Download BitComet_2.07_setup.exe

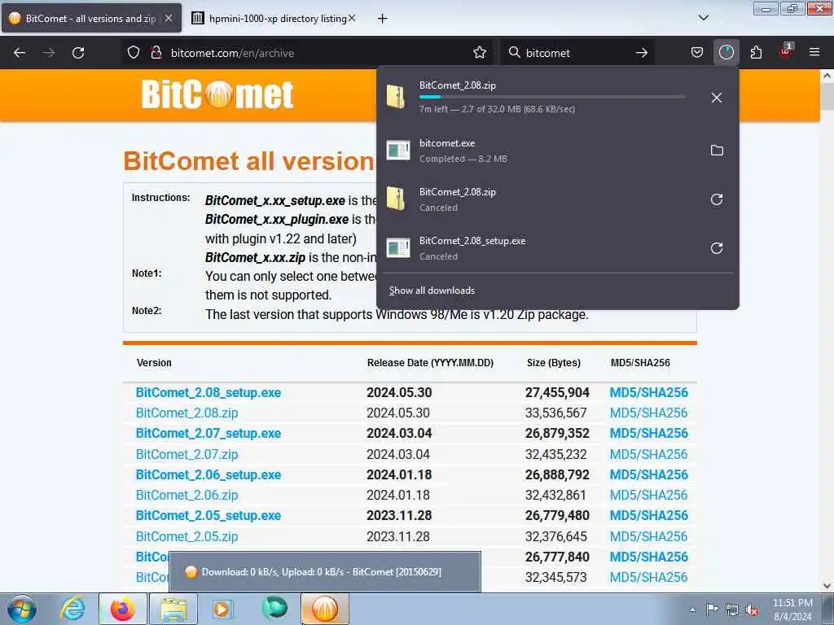[208, 433]
